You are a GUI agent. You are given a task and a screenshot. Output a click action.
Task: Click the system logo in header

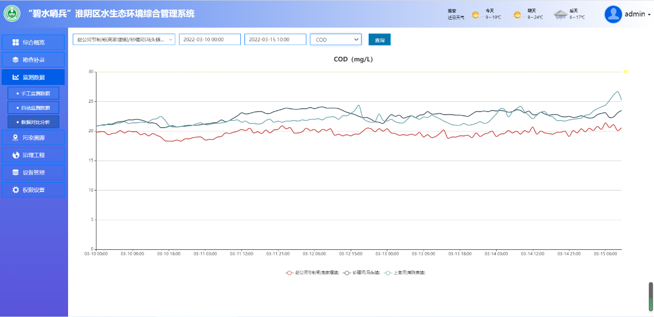[12, 13]
